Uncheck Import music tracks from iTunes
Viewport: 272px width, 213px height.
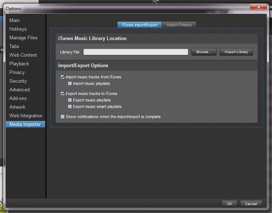coord(63,77)
